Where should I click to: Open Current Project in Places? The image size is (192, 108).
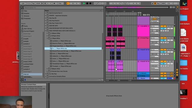tap(29, 31)
